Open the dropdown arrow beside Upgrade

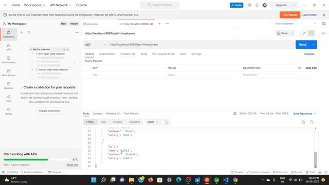295,5
